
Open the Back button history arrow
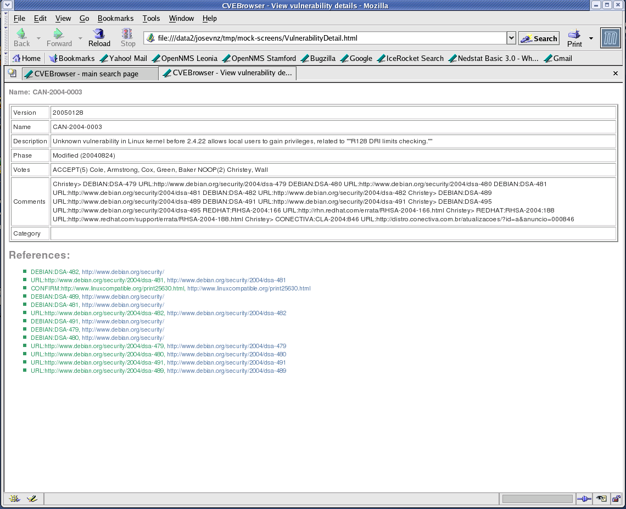point(38,38)
